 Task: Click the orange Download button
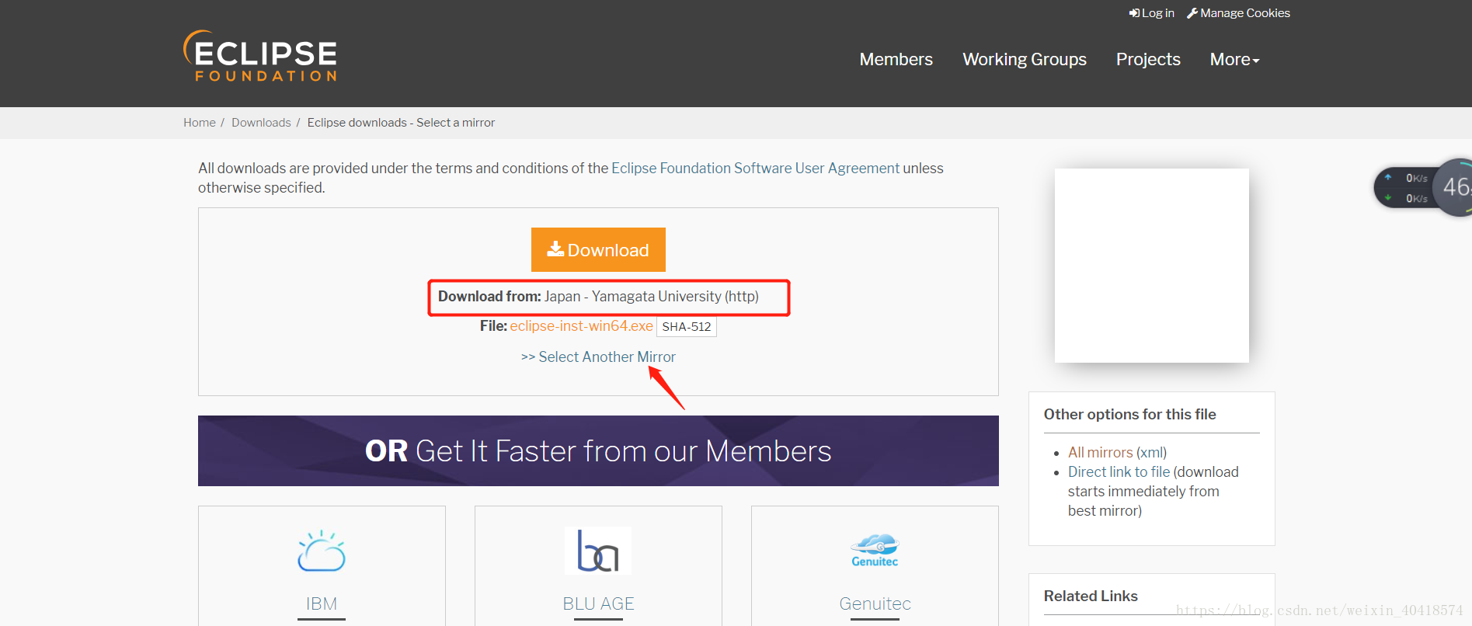(x=598, y=249)
